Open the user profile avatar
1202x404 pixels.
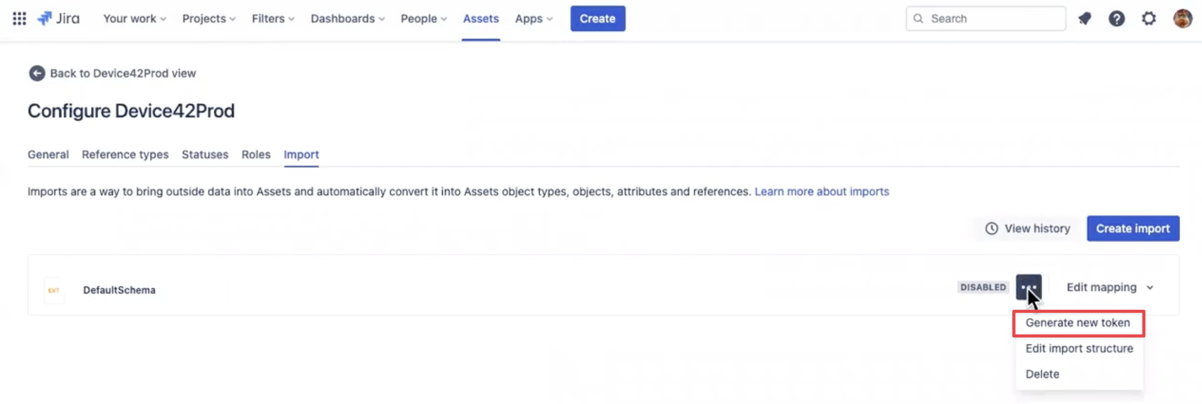tap(1182, 19)
